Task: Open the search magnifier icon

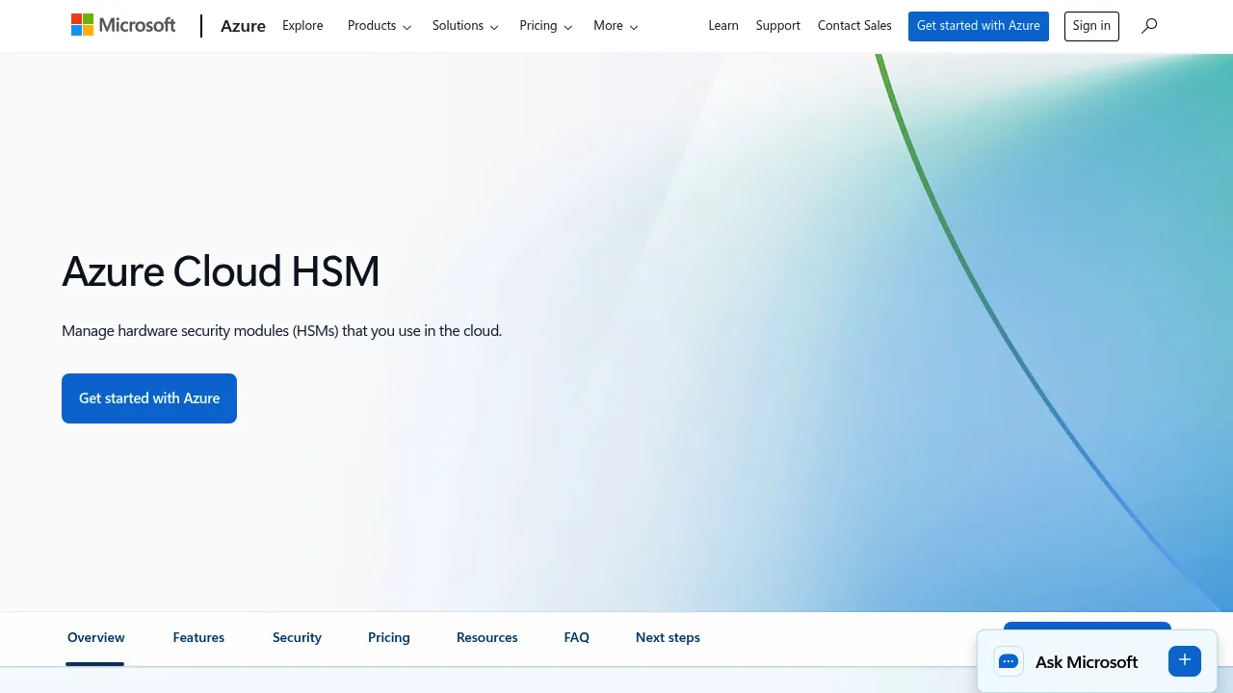Action: (x=1149, y=26)
